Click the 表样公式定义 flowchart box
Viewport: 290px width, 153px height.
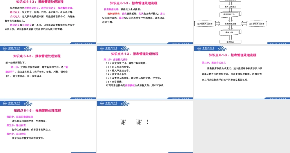230,7
